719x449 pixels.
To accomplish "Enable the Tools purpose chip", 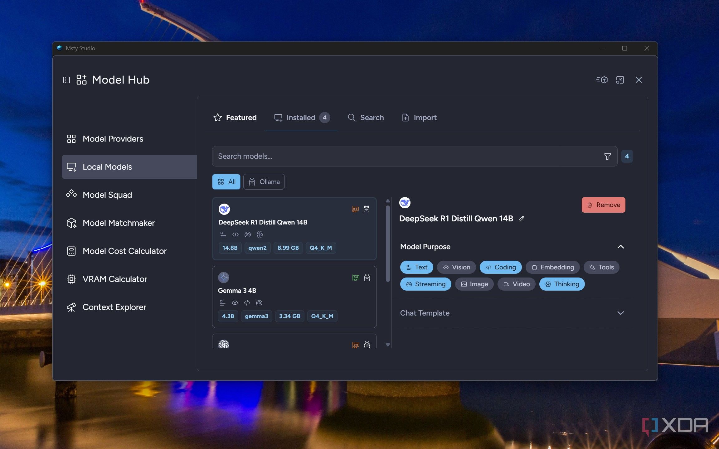I will coord(601,267).
